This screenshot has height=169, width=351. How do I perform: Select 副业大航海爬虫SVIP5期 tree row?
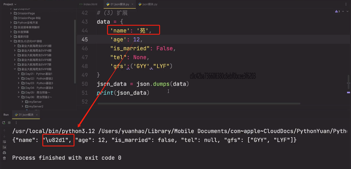(34, 55)
